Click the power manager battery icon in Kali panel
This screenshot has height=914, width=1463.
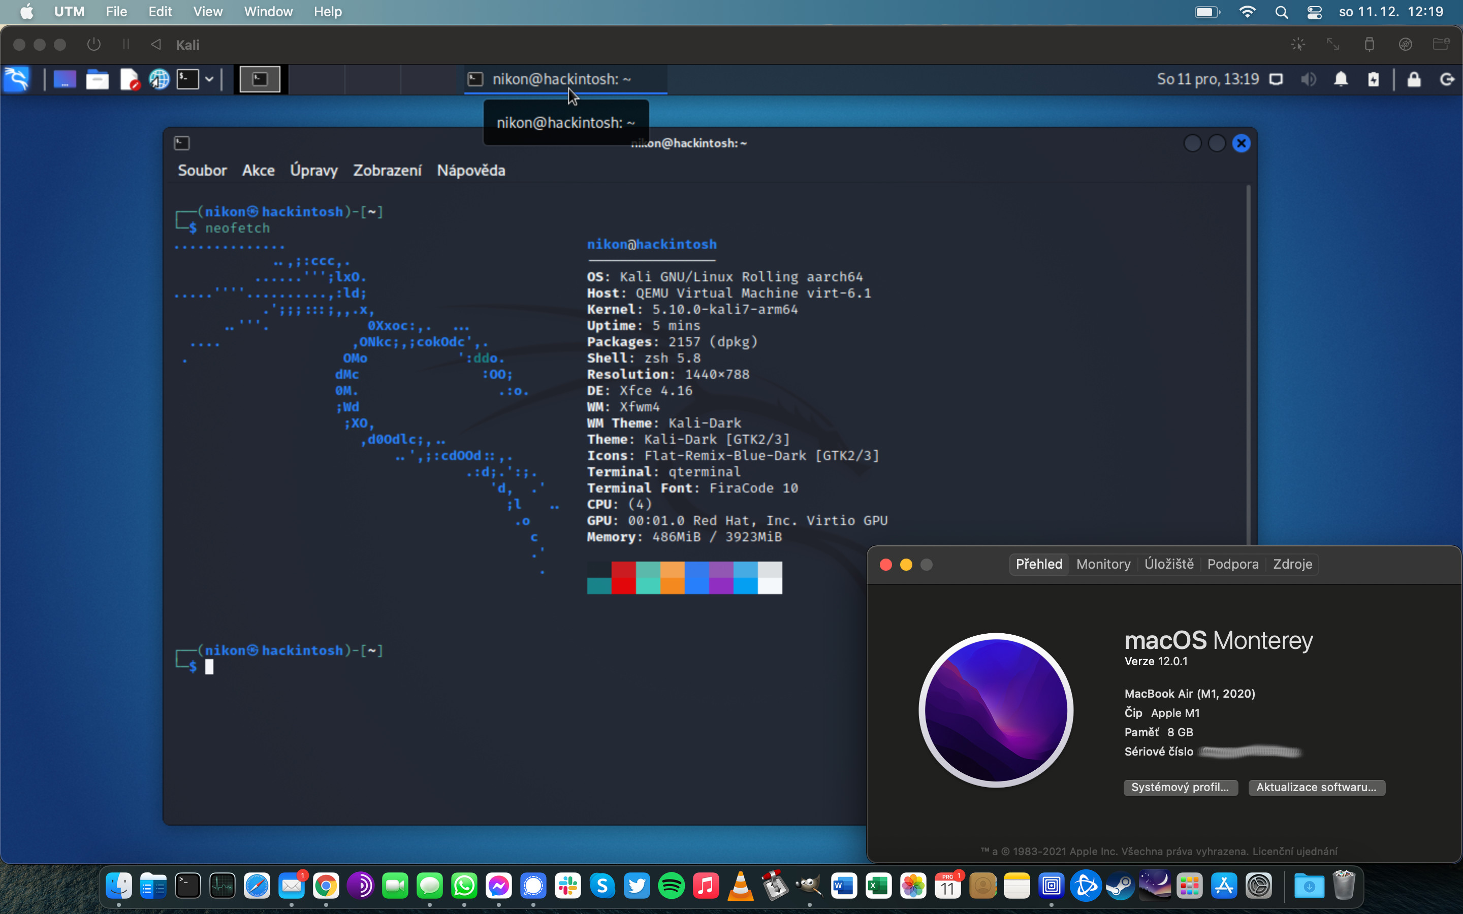point(1374,79)
